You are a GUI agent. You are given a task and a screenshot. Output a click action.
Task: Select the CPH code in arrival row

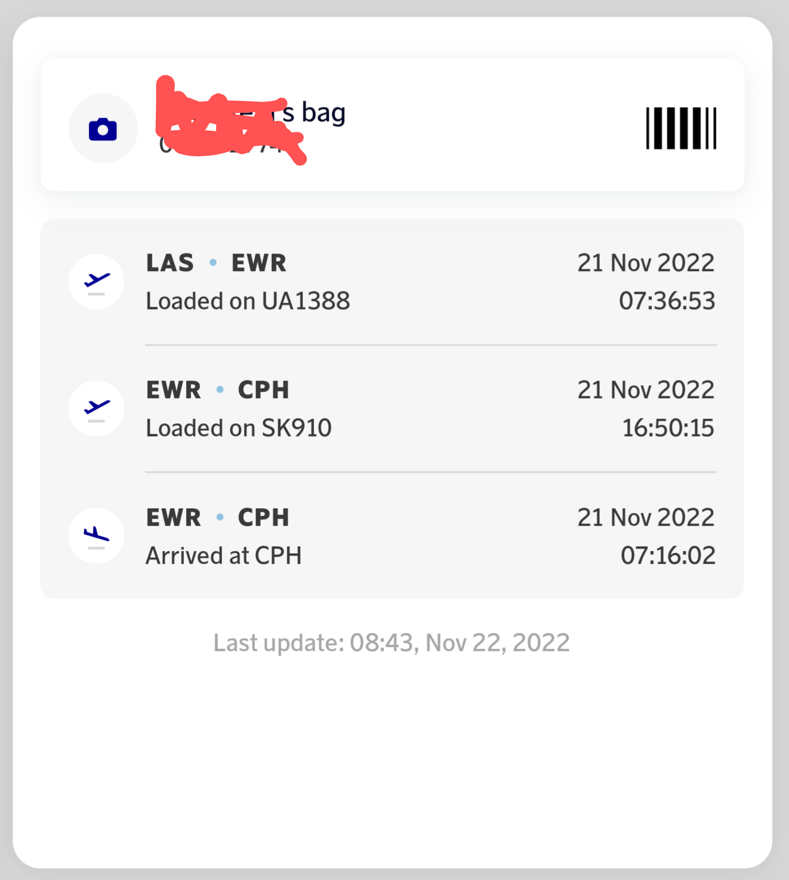tap(264, 518)
